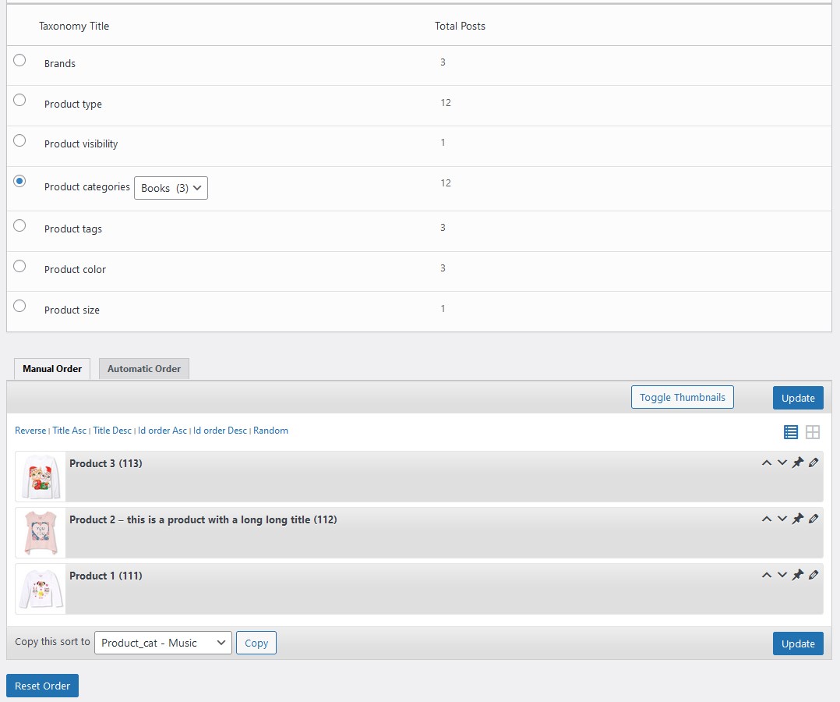This screenshot has height=702, width=840.
Task: Open Product 2 edit pencil icon
Action: (x=814, y=519)
